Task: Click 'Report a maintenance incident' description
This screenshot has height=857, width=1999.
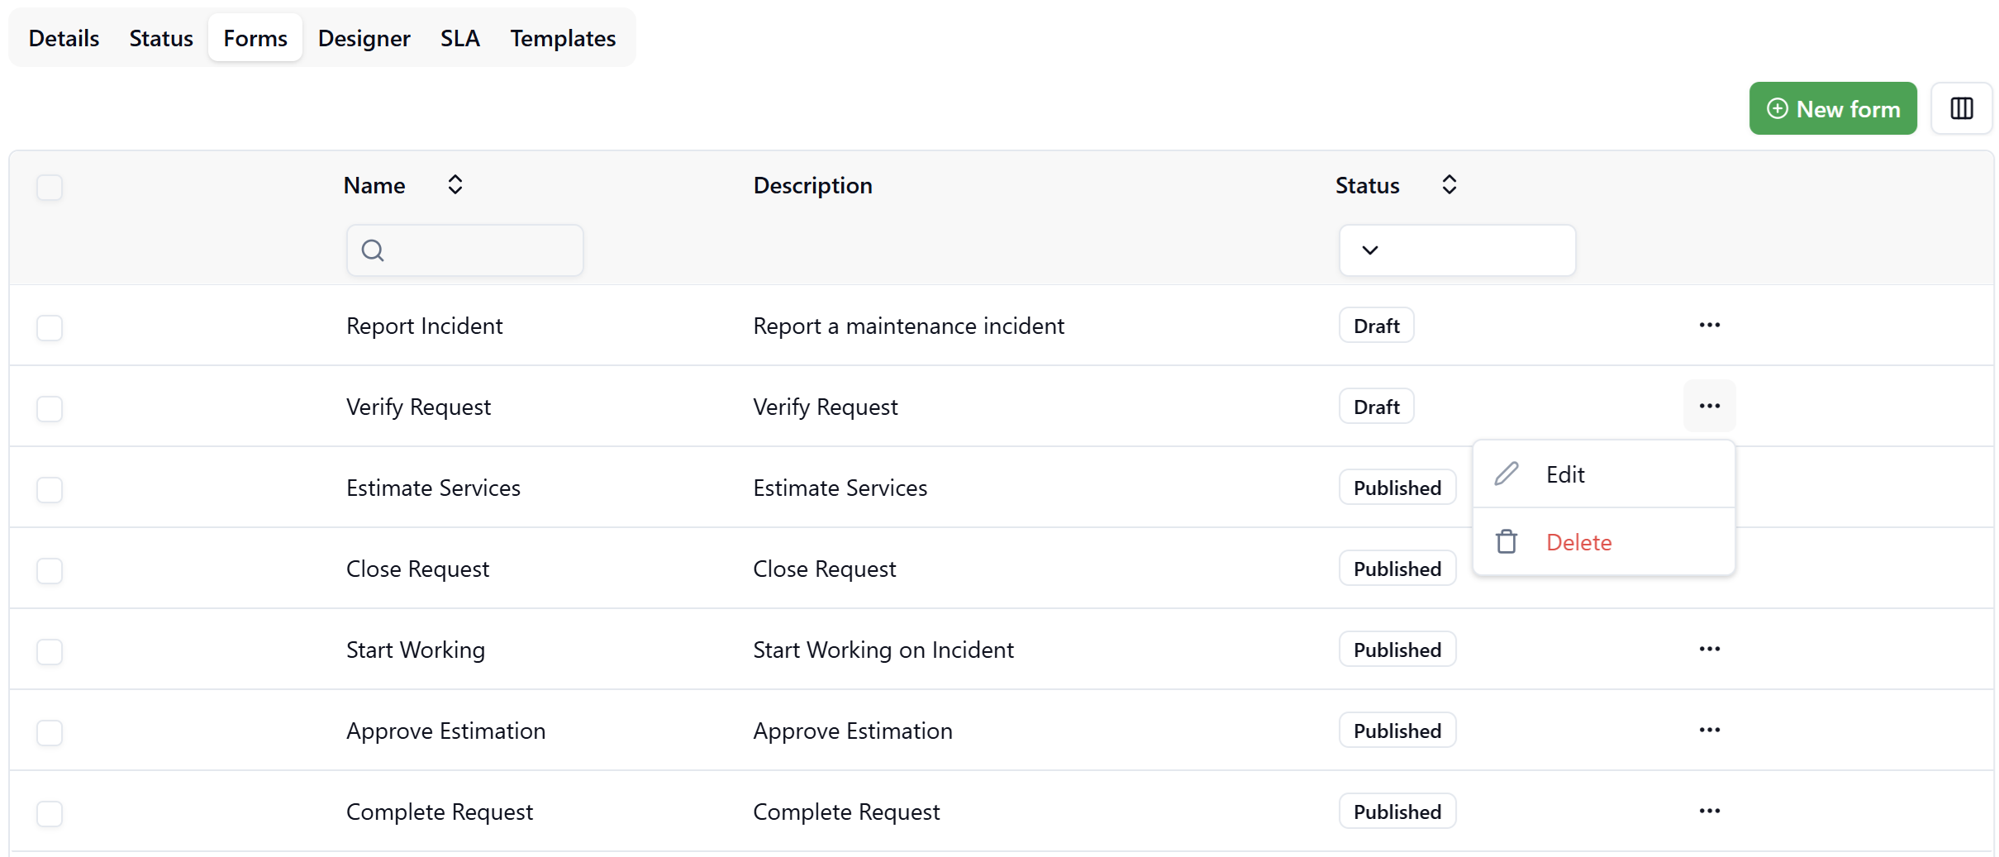Action: [908, 326]
